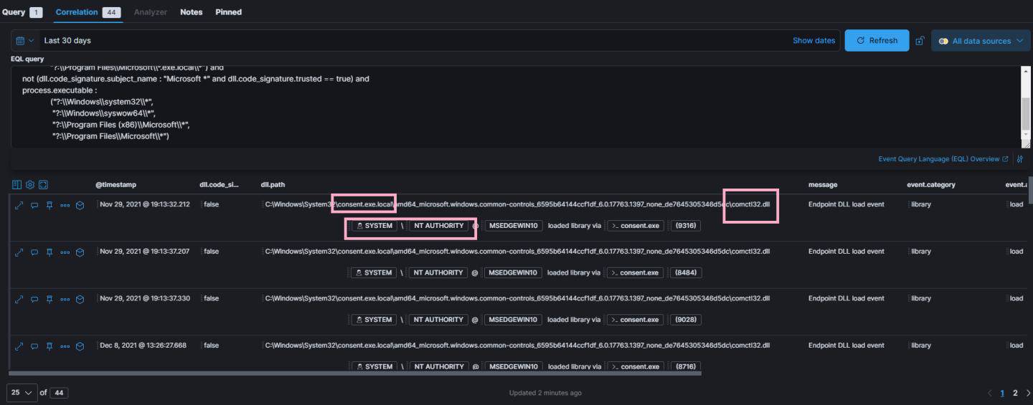
Task: Open the All data sources dropdown
Action: 980,41
